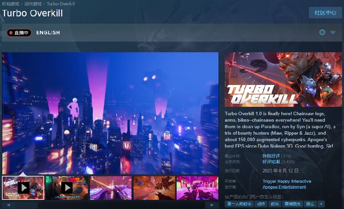Expand more tags with plus button
This screenshot has height=209, width=344.
point(321,204)
